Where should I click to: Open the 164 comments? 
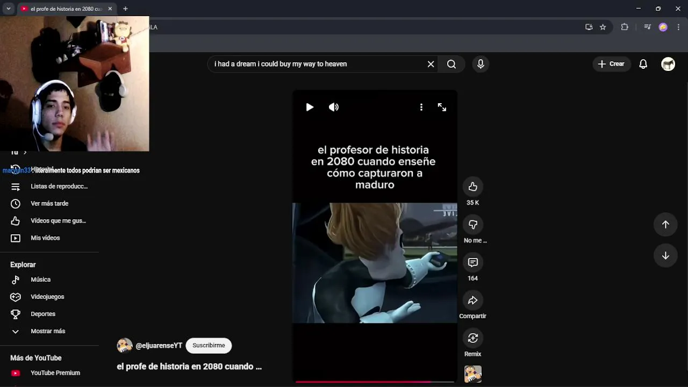[473, 262]
